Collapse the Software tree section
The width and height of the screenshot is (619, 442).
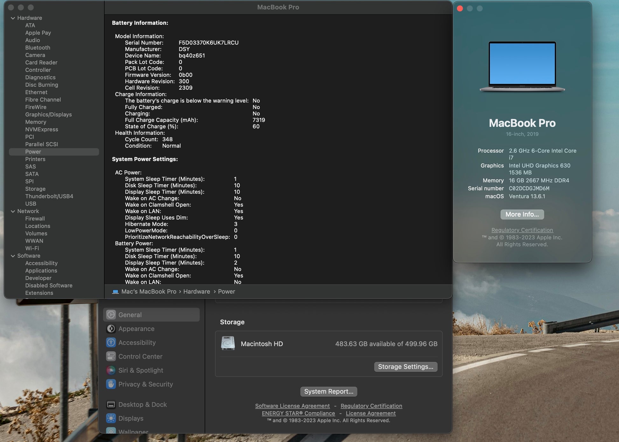[x=13, y=256]
